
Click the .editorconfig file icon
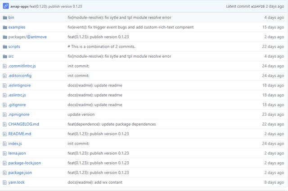pos(4,76)
